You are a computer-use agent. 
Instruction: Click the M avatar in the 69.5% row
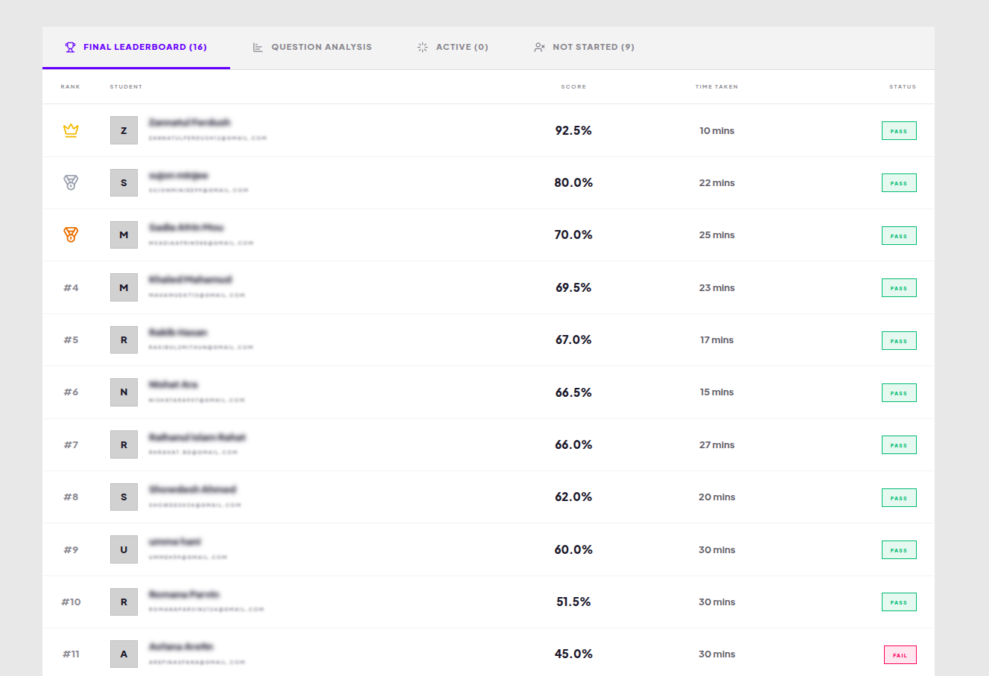pyautogui.click(x=124, y=287)
